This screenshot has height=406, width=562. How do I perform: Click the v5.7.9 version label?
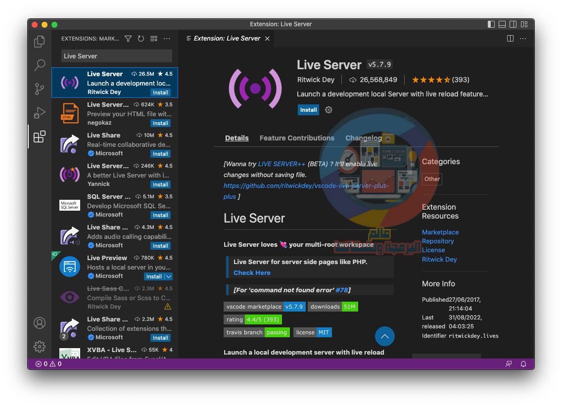(x=379, y=64)
